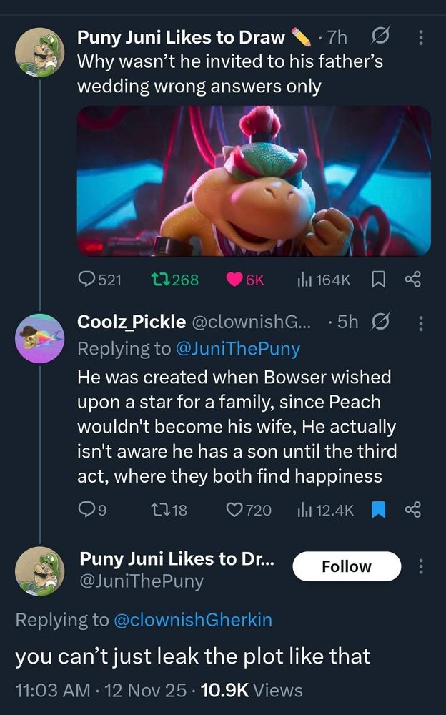The height and width of the screenshot is (715, 446).
Task: Bookmark the original Puny Juni post
Action: (x=379, y=280)
